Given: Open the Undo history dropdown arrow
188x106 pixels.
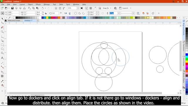Looking at the screenshot, I should point(45,8).
